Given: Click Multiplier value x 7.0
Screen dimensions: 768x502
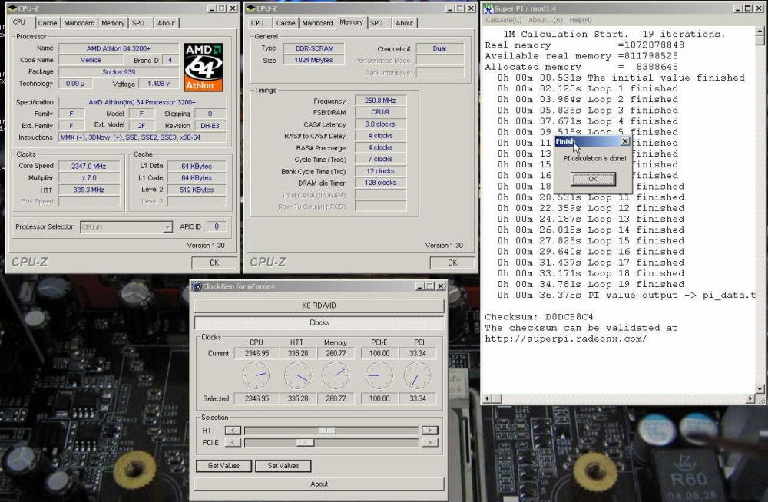Looking at the screenshot, I should click(x=88, y=178).
